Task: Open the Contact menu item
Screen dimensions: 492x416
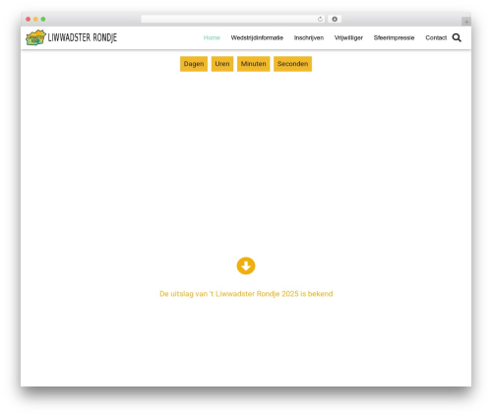Action: [x=436, y=37]
